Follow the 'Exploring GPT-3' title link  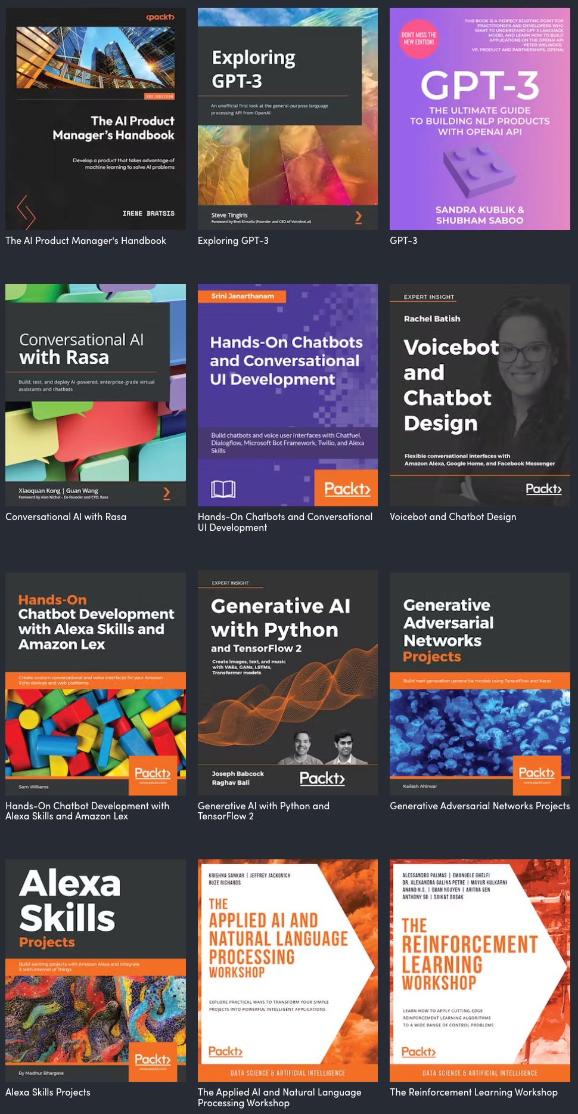click(x=233, y=240)
